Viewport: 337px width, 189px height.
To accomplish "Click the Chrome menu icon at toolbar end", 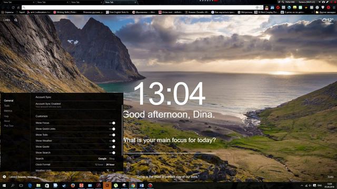I will [x=334, y=7].
